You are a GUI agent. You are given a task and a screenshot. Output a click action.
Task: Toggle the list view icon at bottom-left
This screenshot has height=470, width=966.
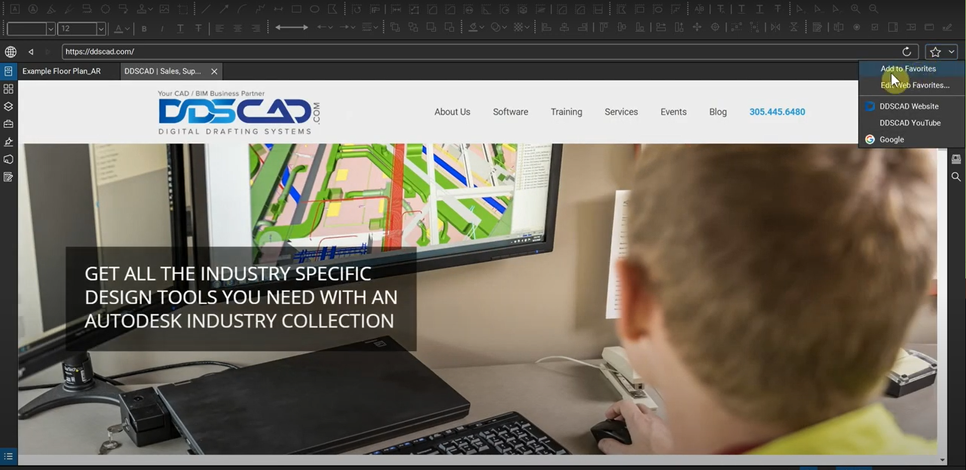8,456
